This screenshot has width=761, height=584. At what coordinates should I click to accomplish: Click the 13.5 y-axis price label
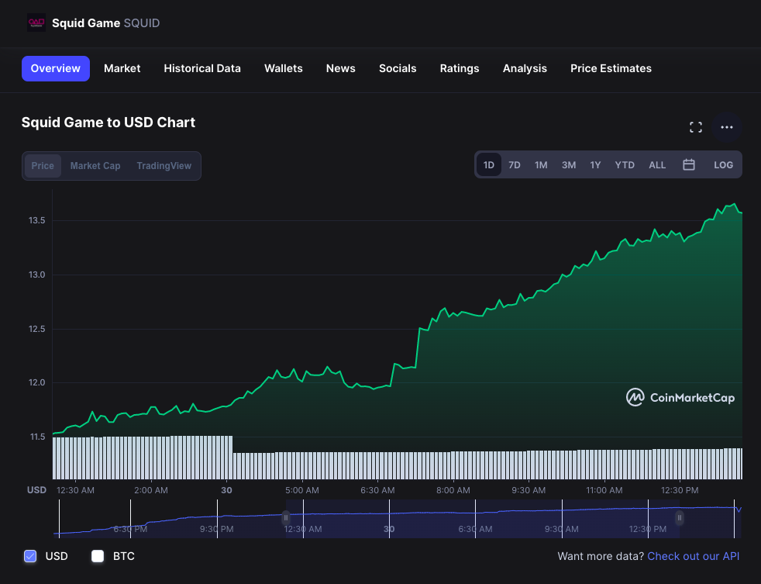37,220
